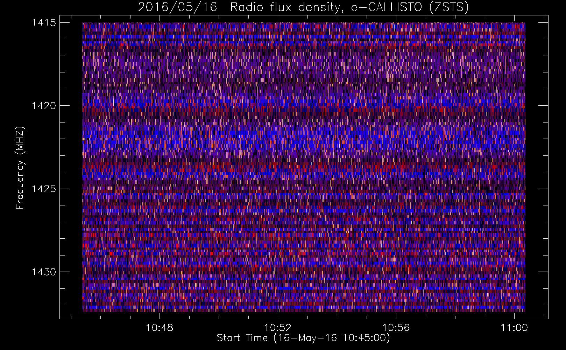Click the 1425 frequency tick label
Screen dimensions: 566x350
click(44, 189)
